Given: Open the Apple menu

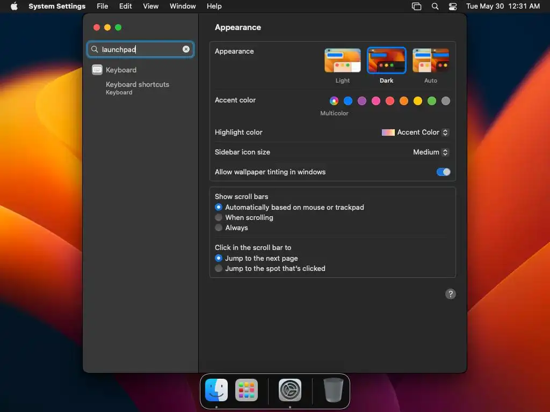Looking at the screenshot, I should 14,6.
